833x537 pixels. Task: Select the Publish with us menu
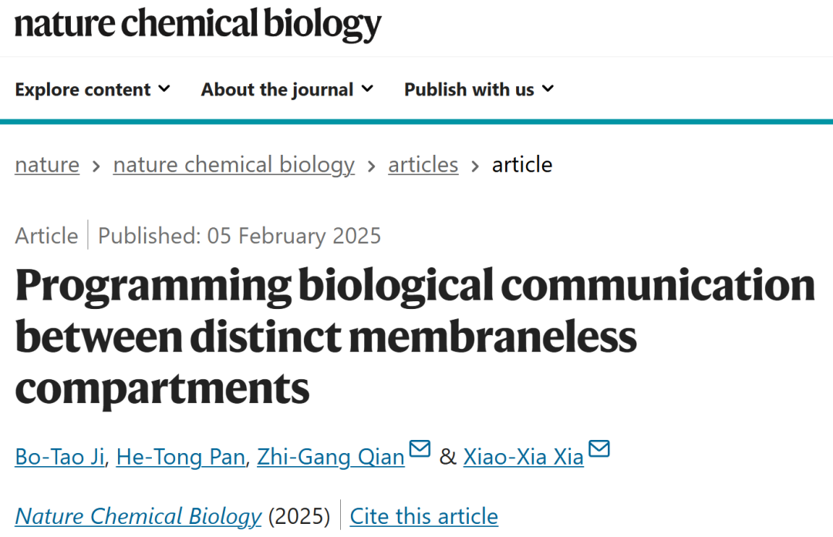click(x=469, y=89)
